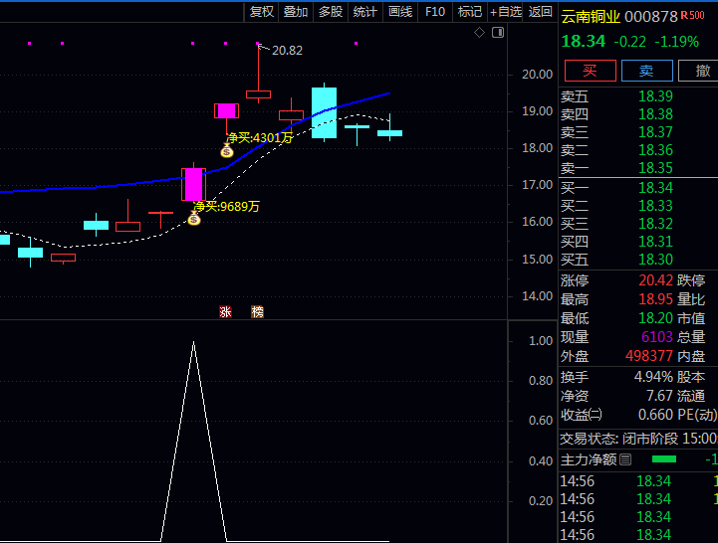Click the orange 榜 marker badge
The height and width of the screenshot is (543, 718).
point(257,312)
